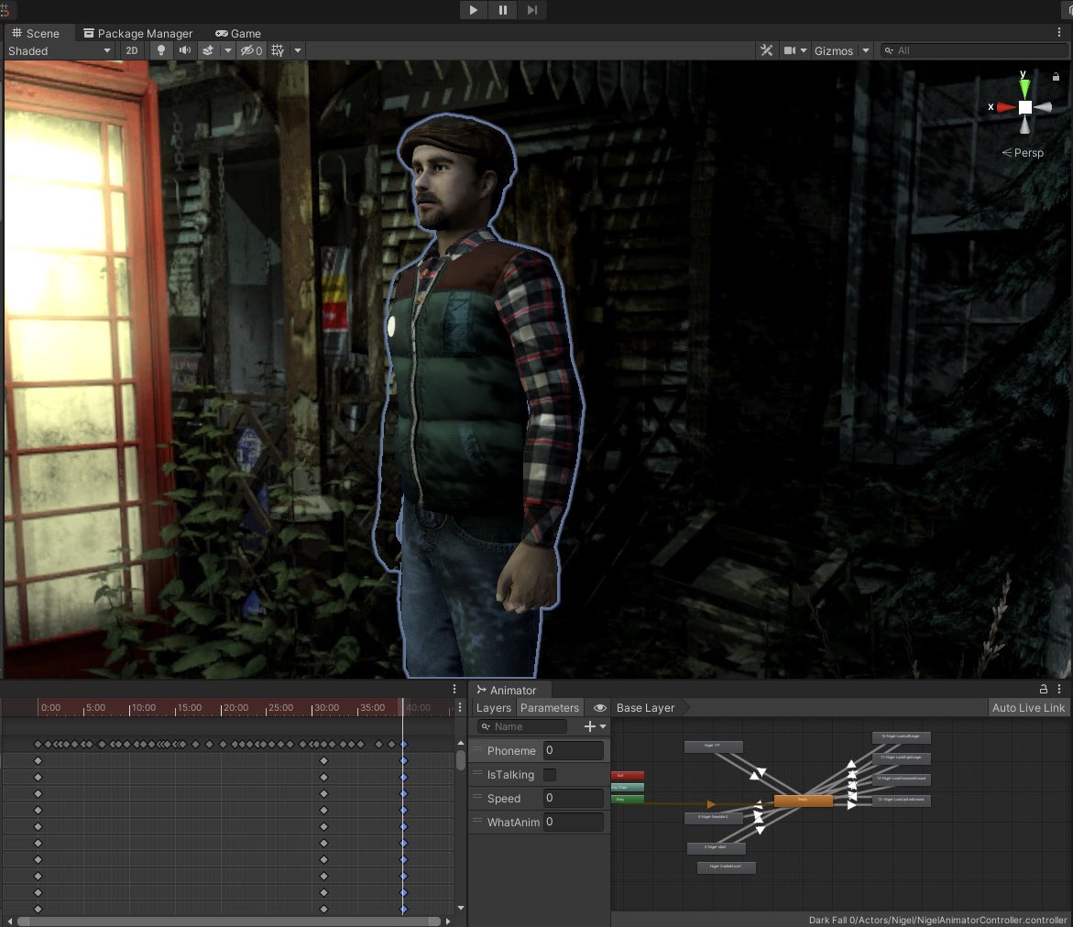Screen dimensions: 1073x927
Task: Open the grid settings dropdown arrow
Action: pyautogui.click(x=298, y=50)
